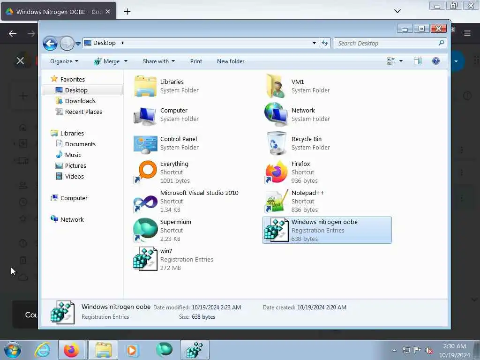Expand the address bar history dropdown
Image resolution: width=480 pixels, height=360 pixels.
(314, 43)
